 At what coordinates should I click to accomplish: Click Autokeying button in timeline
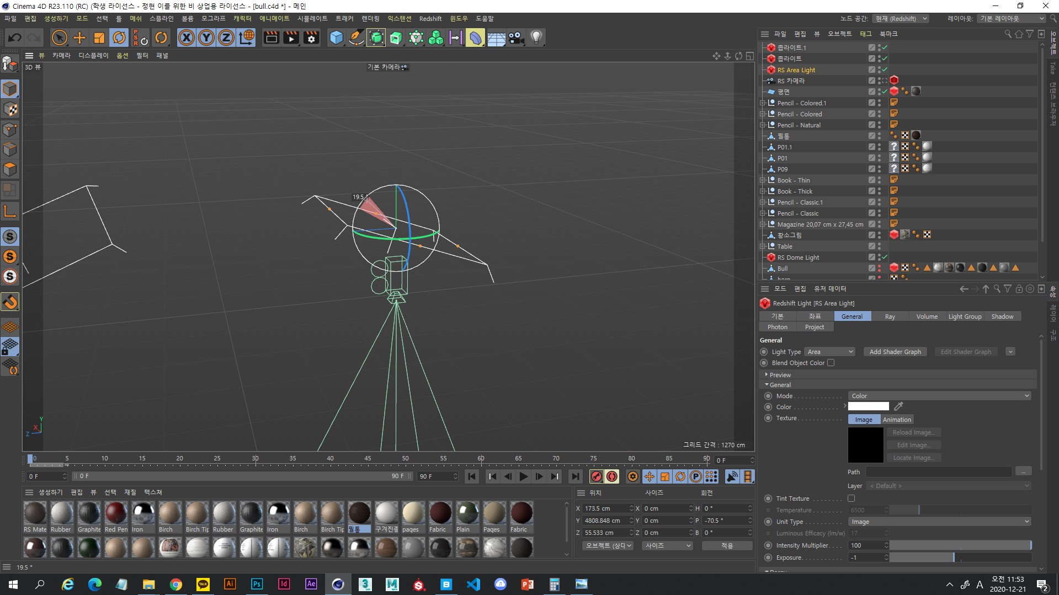(612, 476)
